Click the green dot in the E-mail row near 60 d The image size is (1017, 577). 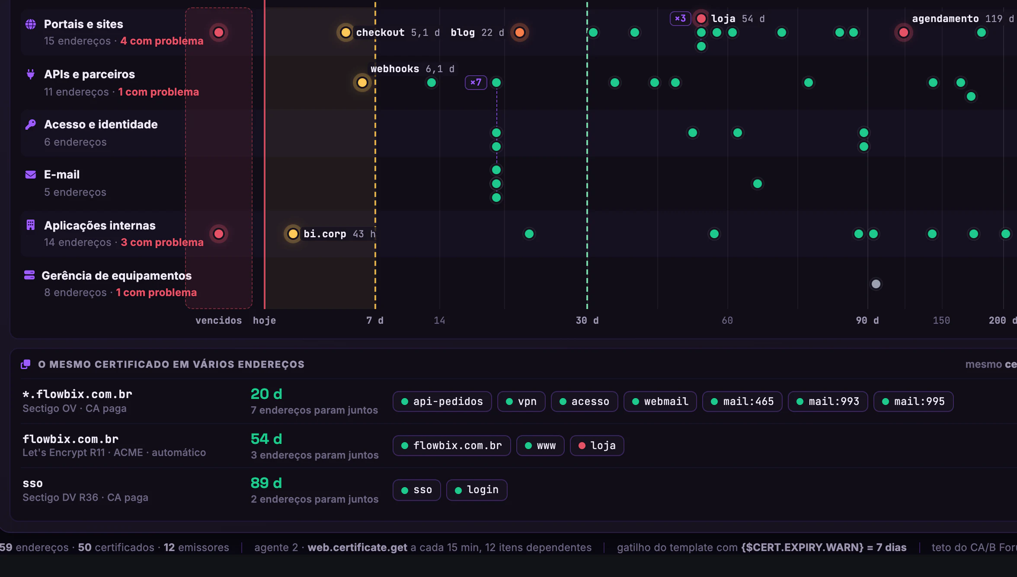(758, 184)
